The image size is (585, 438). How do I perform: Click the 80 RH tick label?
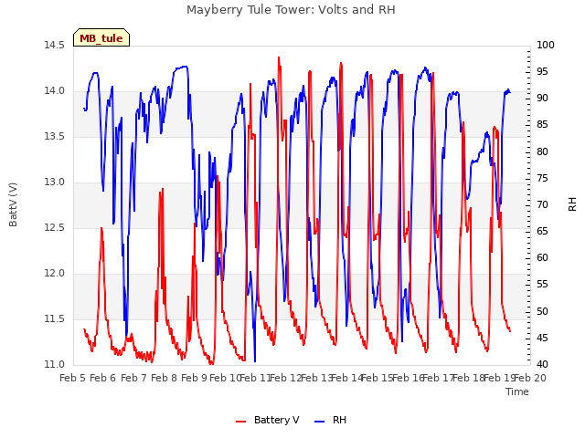click(542, 151)
